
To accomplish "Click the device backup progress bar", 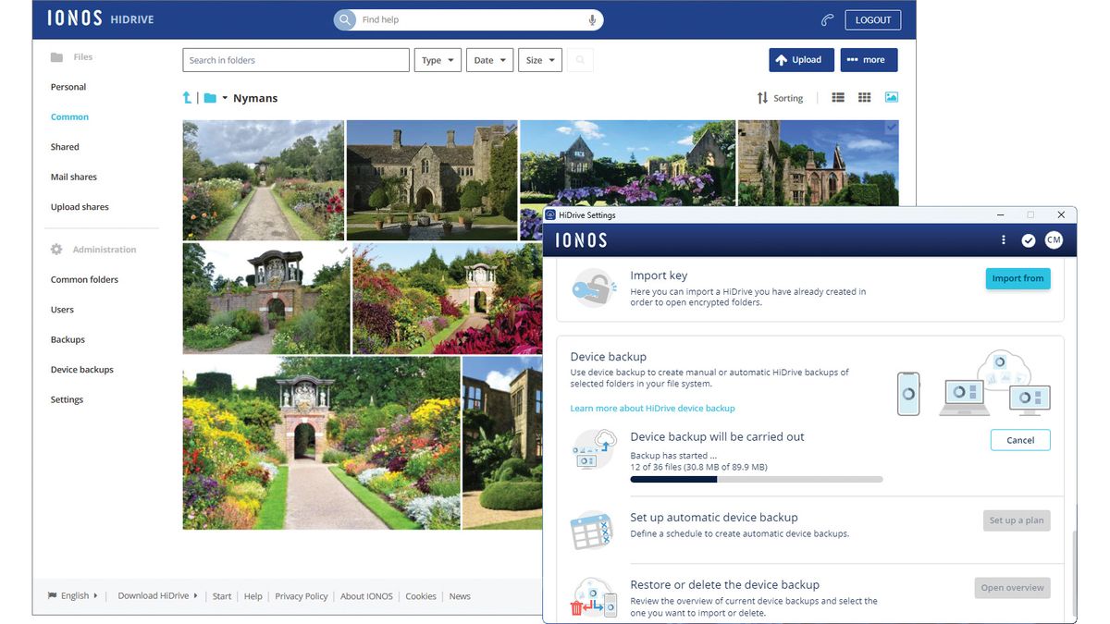I will (756, 480).
